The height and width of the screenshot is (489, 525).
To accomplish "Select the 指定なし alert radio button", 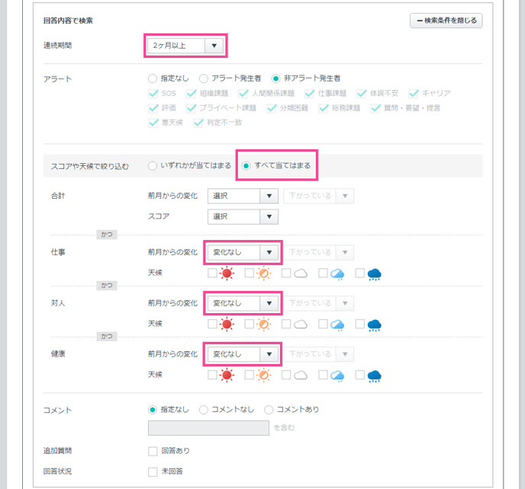I will coord(153,78).
